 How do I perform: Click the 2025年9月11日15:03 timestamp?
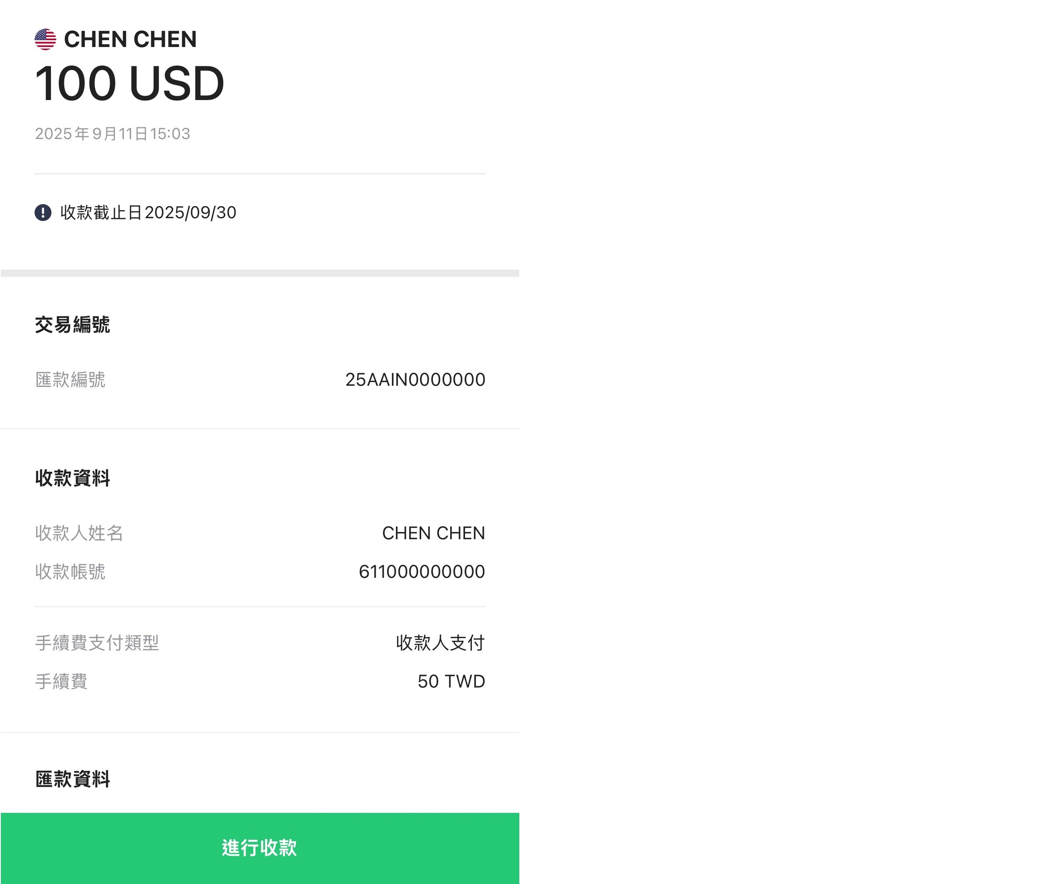113,133
